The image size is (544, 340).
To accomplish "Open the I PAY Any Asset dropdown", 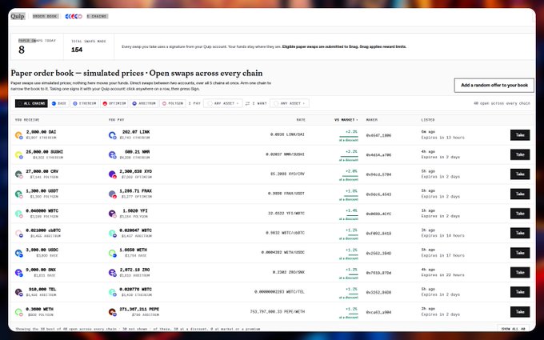I will coord(222,103).
